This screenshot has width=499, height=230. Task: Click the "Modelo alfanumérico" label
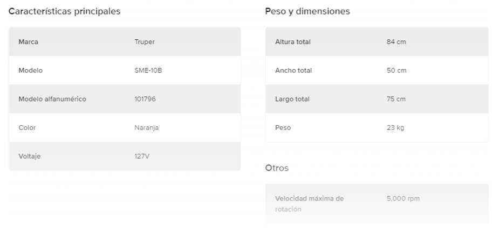coord(52,99)
